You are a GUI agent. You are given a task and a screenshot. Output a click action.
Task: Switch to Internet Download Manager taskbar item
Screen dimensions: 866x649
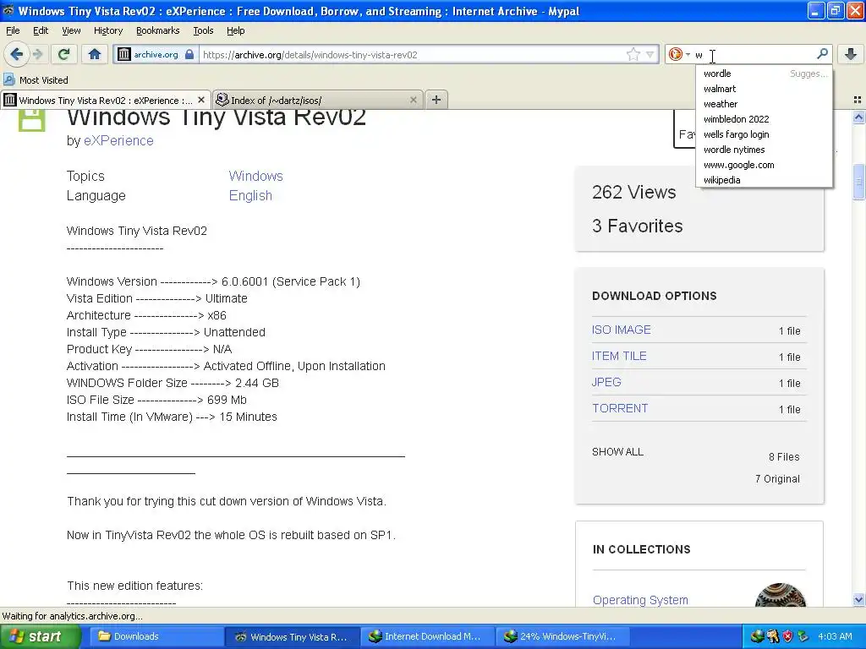427,636
